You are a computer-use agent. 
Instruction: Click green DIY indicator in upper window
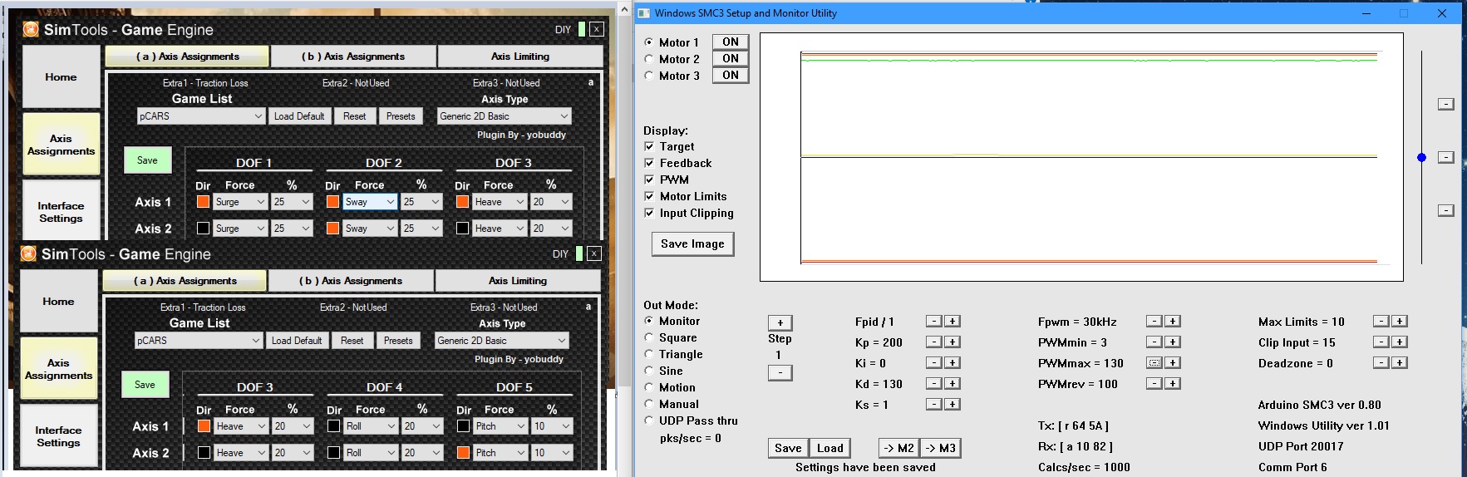[582, 29]
